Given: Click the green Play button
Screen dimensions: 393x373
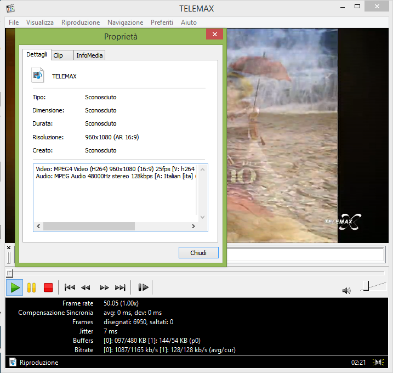Looking at the screenshot, I should pyautogui.click(x=15, y=287).
